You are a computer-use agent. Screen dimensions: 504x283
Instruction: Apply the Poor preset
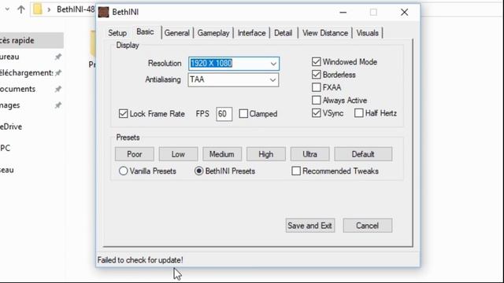click(135, 154)
